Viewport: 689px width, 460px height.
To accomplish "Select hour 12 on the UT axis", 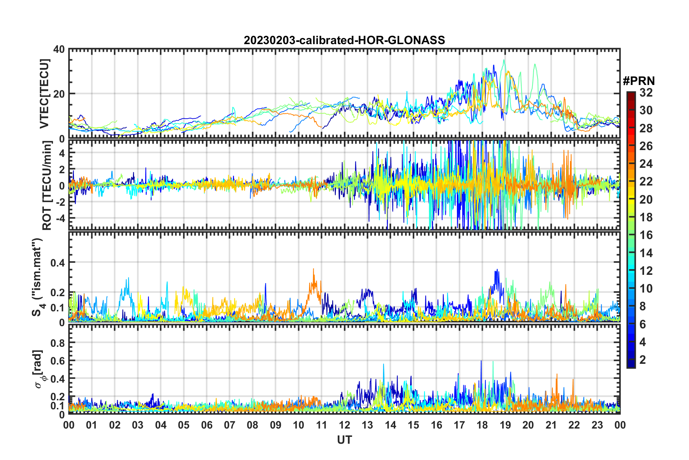I will (x=344, y=425).
